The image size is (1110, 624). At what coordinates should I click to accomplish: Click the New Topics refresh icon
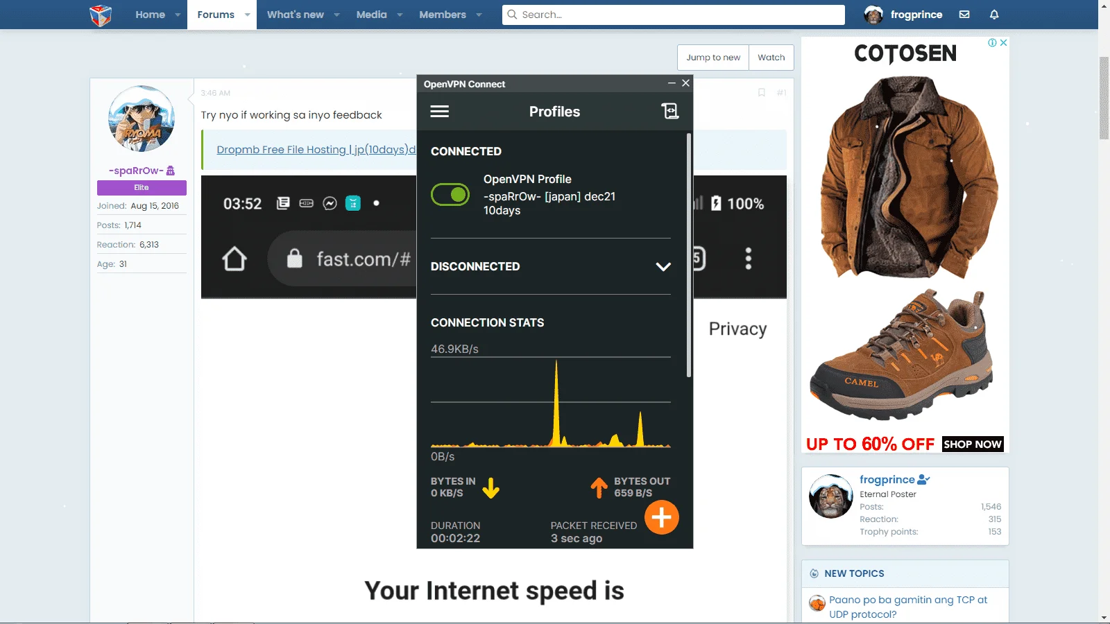(814, 573)
